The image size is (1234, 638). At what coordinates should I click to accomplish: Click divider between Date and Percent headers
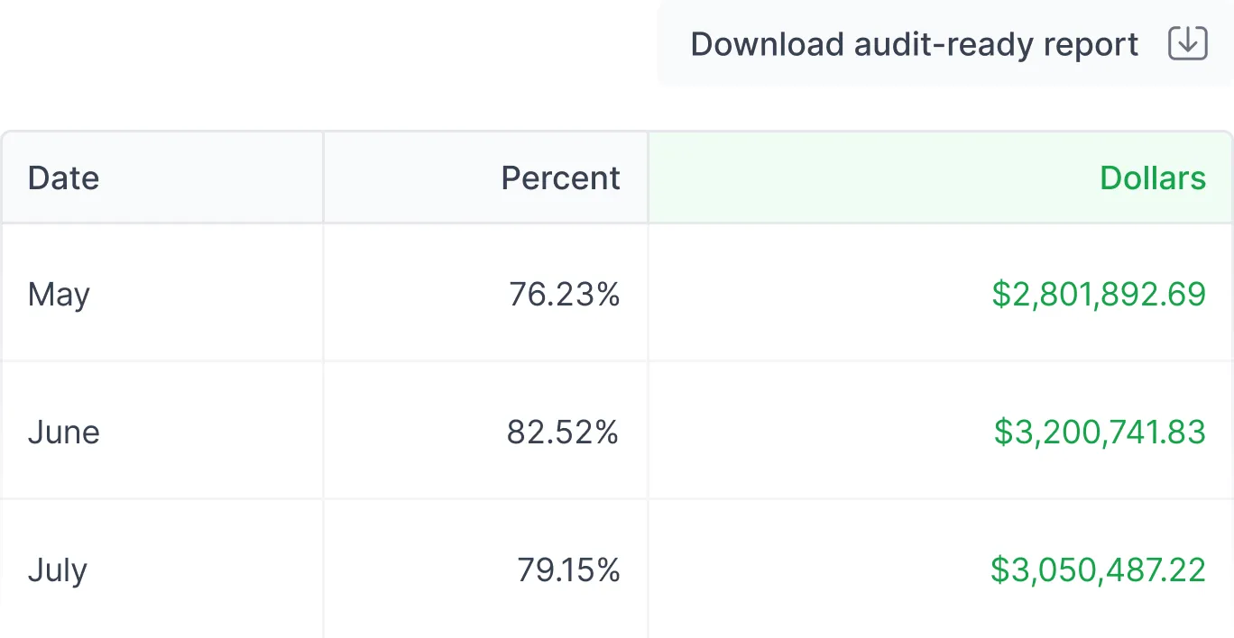(323, 178)
